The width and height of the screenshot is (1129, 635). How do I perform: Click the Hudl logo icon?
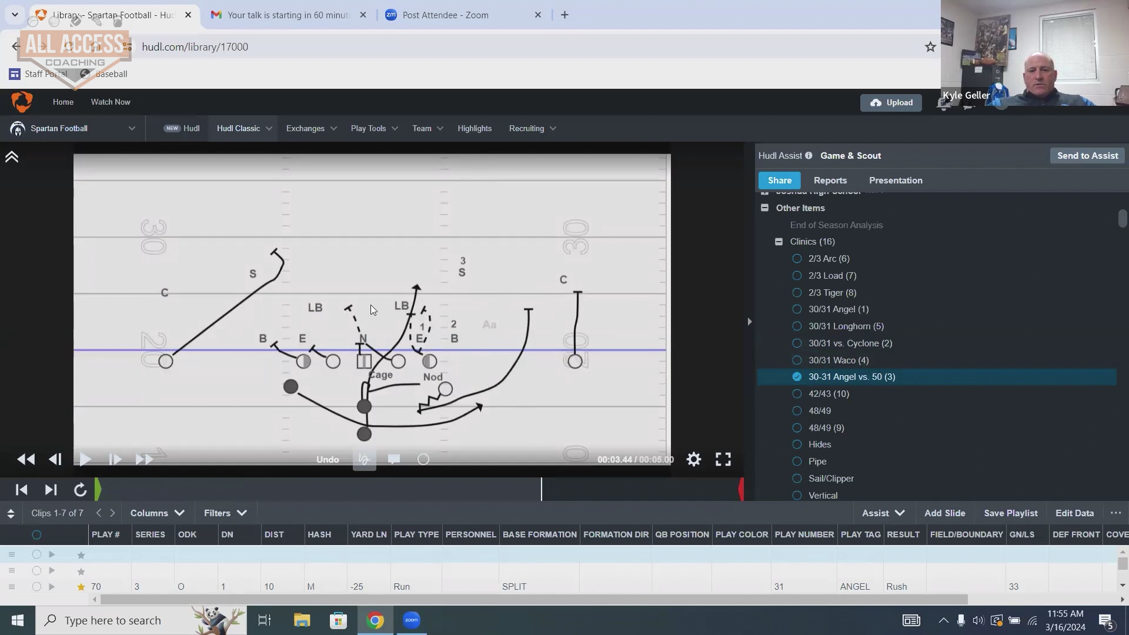tap(22, 102)
